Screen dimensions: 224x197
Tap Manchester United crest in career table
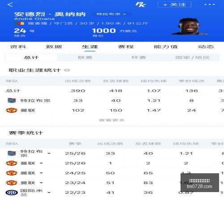click(12, 110)
